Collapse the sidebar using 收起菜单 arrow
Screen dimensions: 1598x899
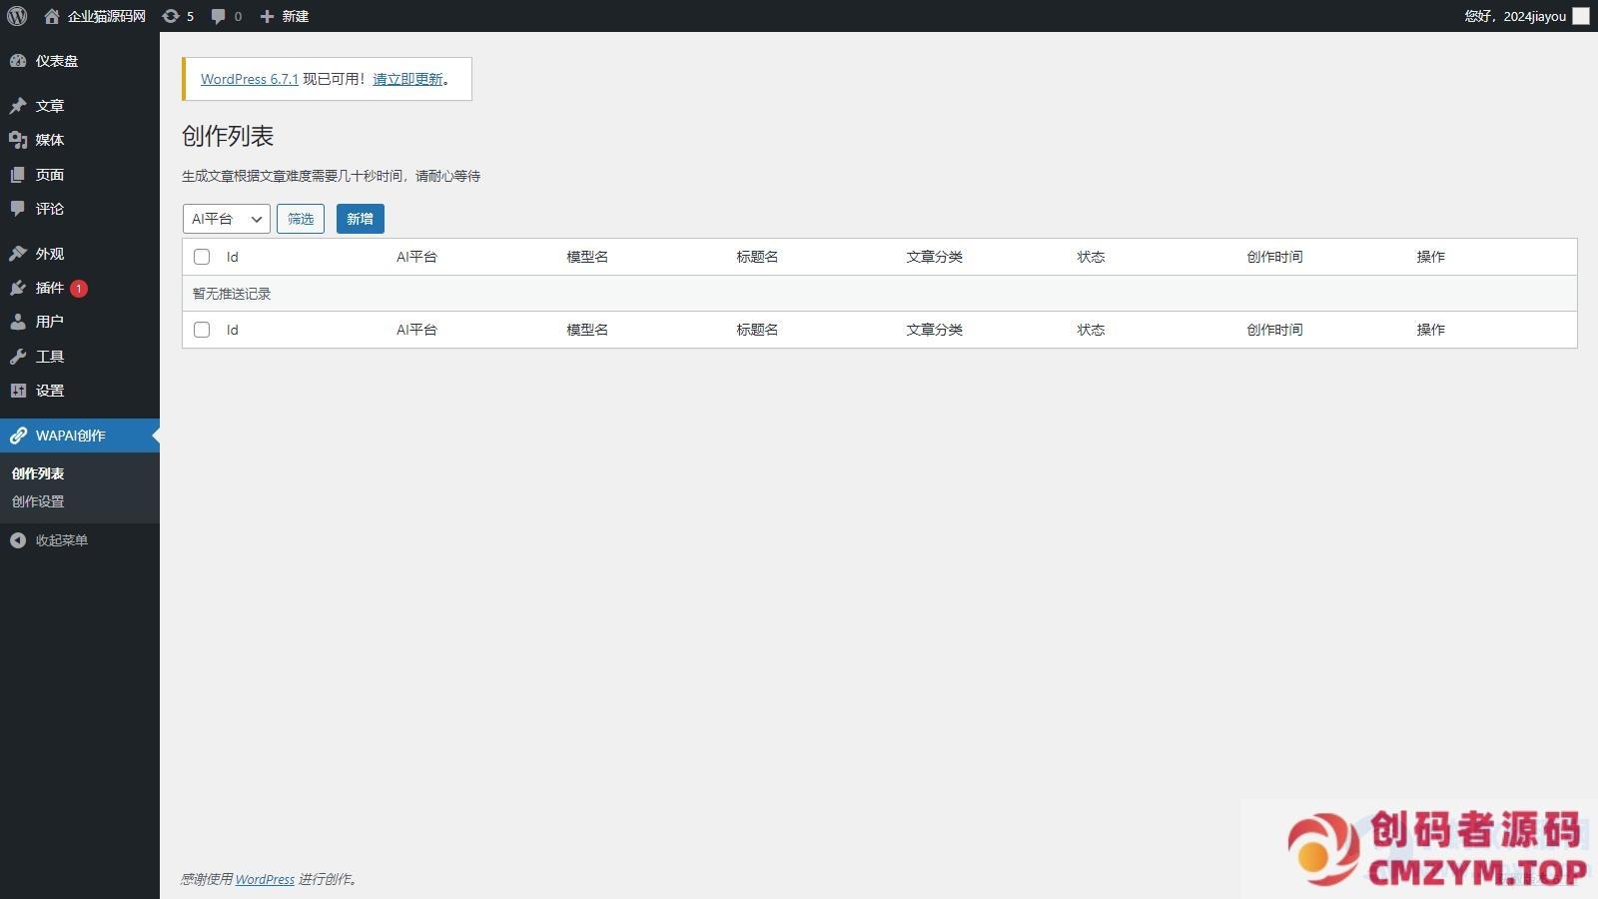point(18,540)
